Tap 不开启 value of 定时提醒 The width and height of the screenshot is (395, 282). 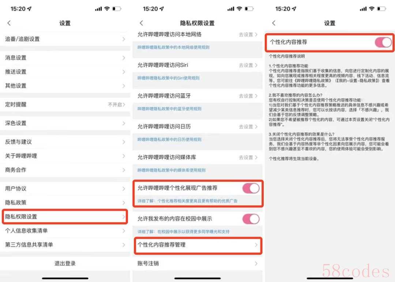(x=115, y=104)
